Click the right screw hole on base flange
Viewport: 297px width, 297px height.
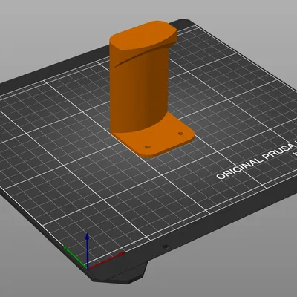(x=180, y=134)
